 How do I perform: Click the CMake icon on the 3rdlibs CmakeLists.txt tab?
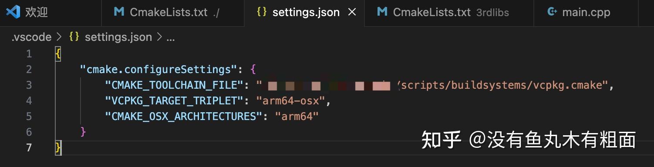[382, 12]
